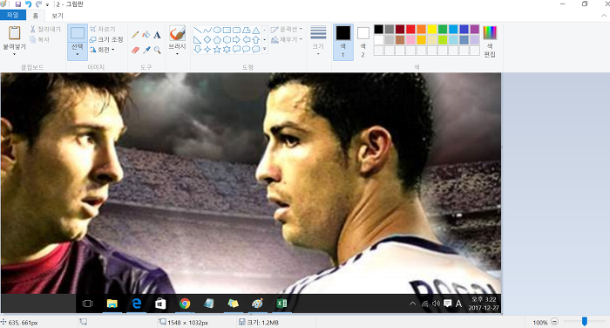Choose the Down arrow shape
The height and width of the screenshot is (328, 610).
198,50
